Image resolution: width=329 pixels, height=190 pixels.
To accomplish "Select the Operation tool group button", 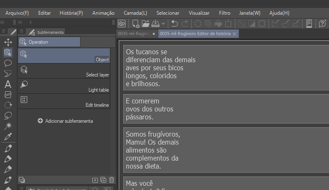I will 49,42.
